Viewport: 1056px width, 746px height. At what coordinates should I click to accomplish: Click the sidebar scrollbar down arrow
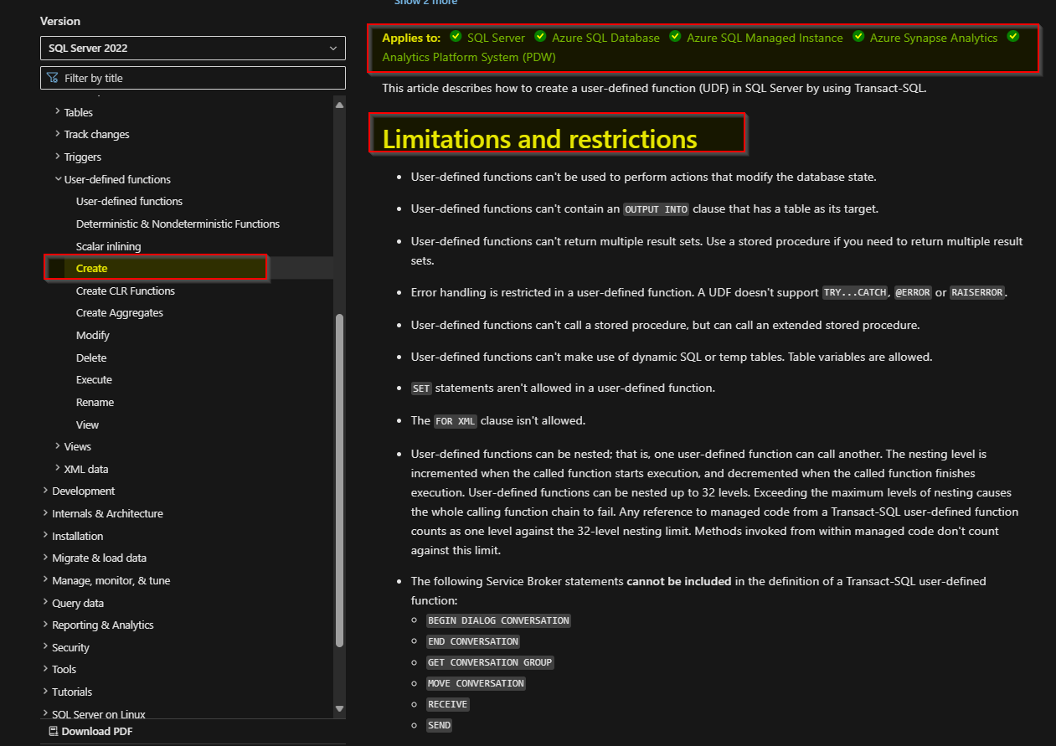(339, 708)
